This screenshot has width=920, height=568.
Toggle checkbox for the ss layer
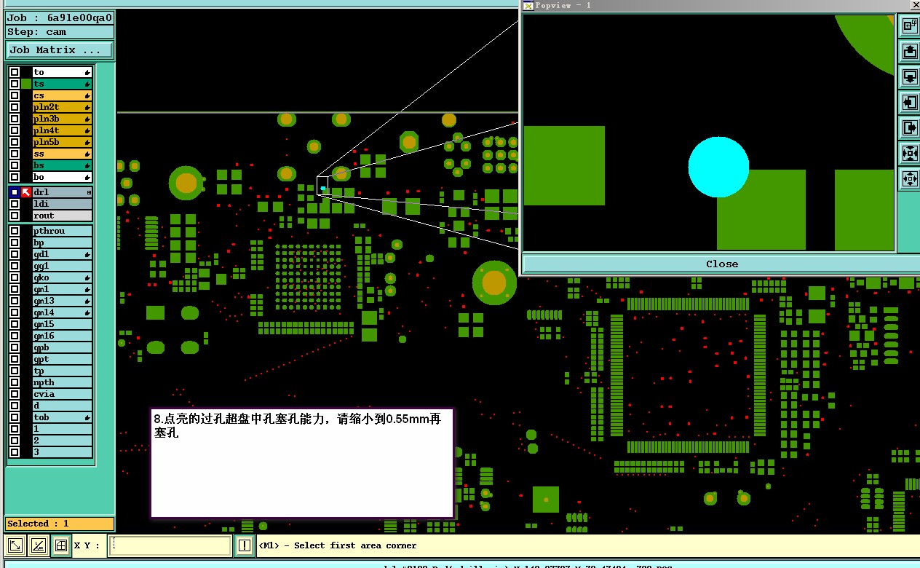click(x=15, y=154)
